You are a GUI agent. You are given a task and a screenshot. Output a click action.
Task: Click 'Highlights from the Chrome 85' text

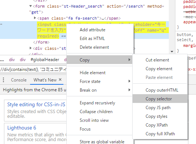[33, 90]
